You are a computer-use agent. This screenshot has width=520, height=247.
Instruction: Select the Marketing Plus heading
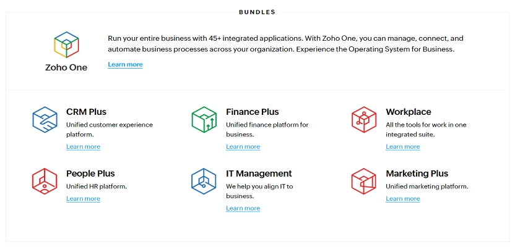417,174
